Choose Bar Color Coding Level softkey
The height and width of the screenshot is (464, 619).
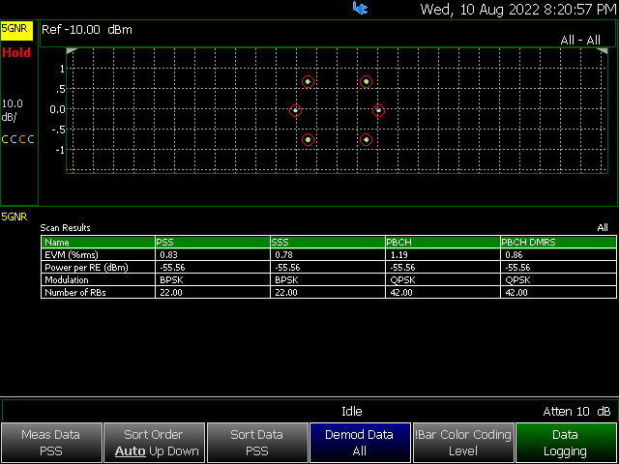(463, 443)
